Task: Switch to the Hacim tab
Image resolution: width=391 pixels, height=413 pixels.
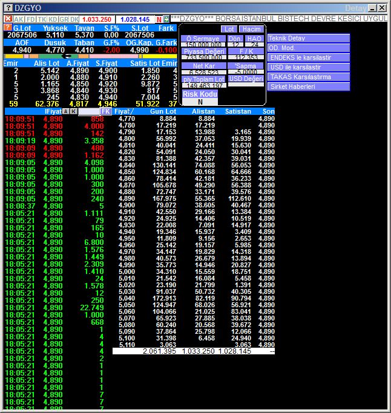Action: click(251, 29)
